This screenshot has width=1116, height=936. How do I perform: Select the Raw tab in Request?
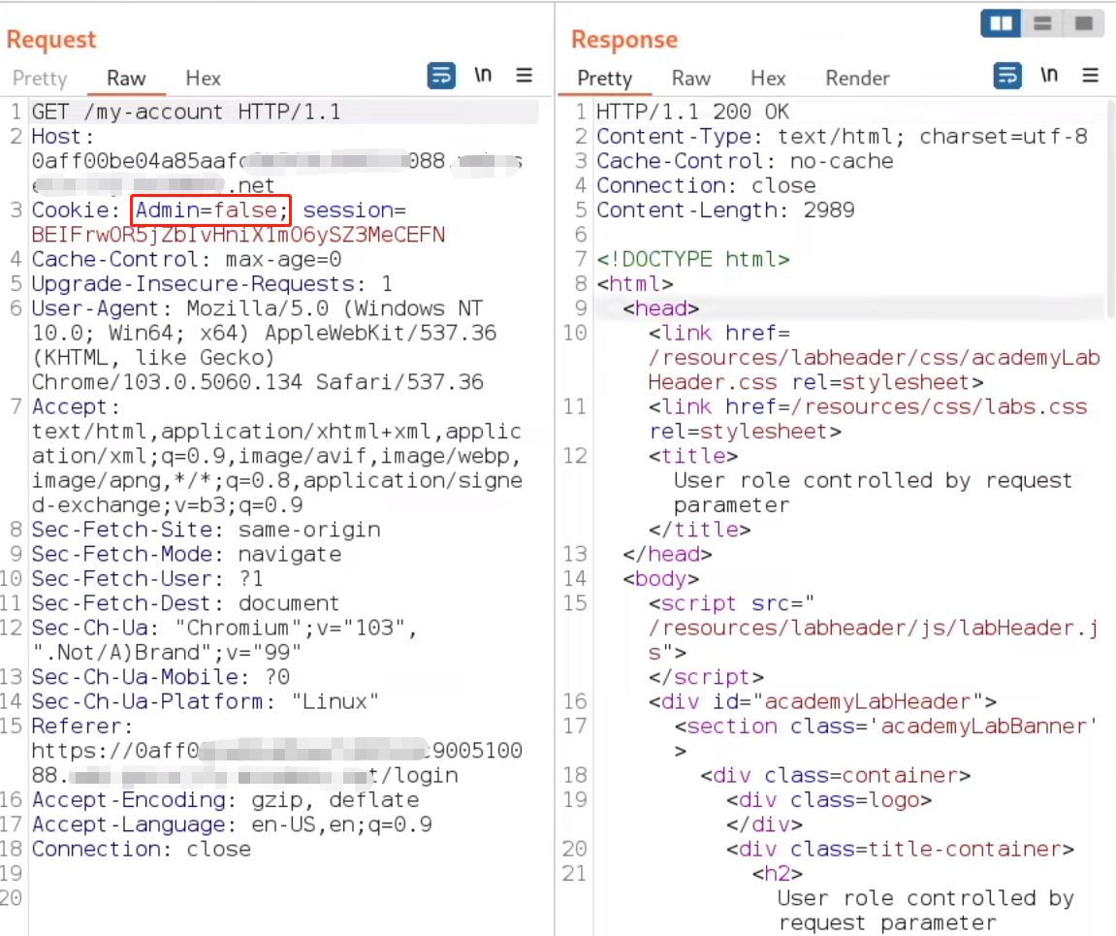click(126, 79)
